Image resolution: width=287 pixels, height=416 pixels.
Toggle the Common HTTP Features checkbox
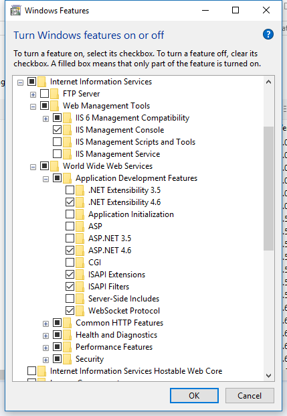[x=58, y=322]
